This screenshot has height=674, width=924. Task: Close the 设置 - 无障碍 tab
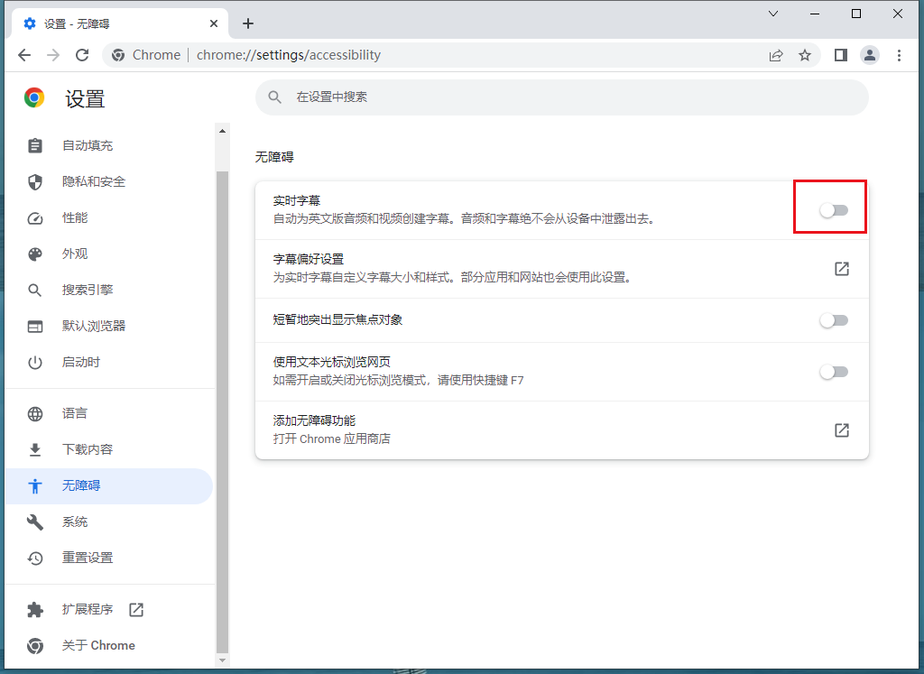pyautogui.click(x=214, y=23)
